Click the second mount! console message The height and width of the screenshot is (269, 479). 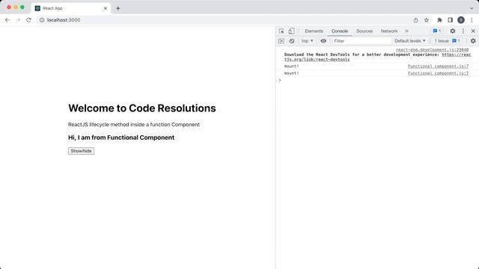[291, 73]
